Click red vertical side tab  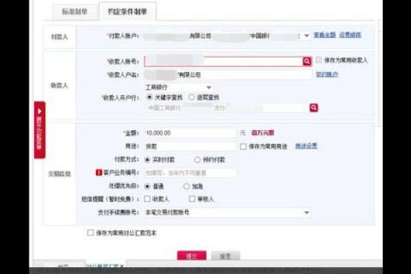click(40, 130)
